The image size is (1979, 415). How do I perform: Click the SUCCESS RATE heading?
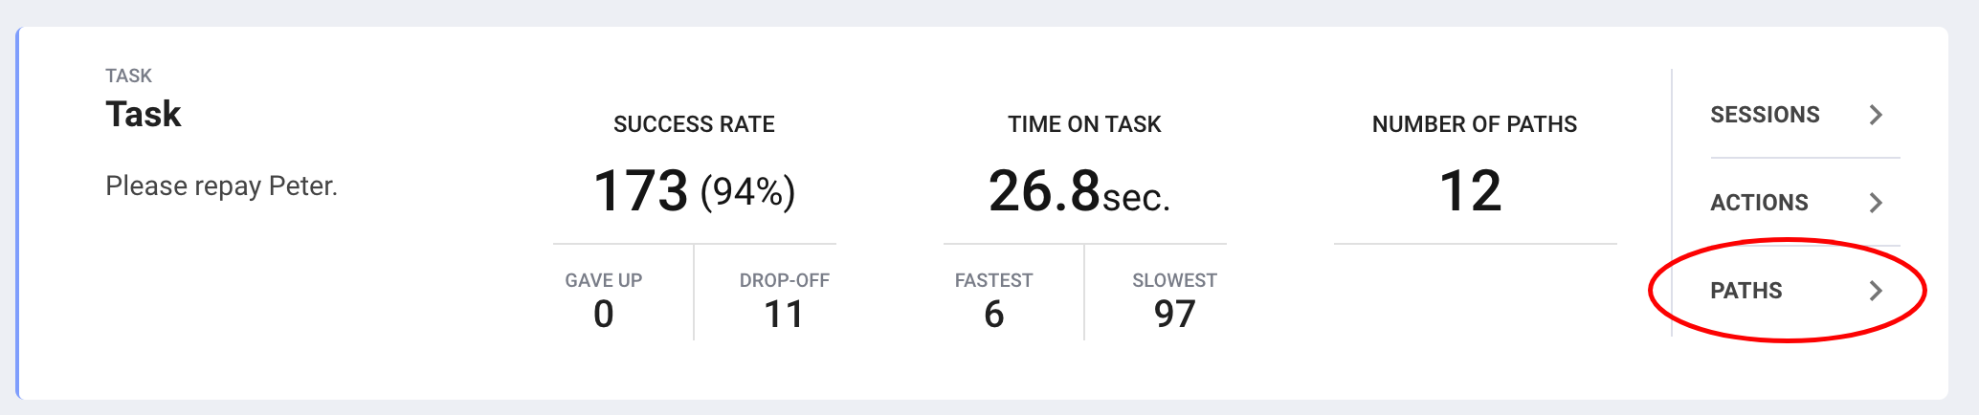(694, 124)
